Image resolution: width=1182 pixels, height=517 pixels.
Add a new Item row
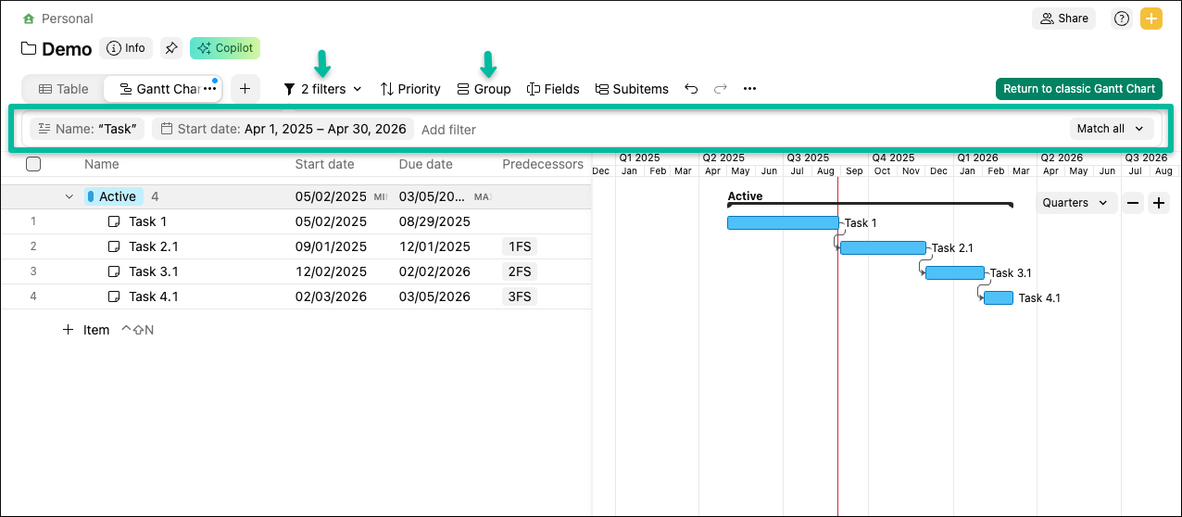[86, 330]
